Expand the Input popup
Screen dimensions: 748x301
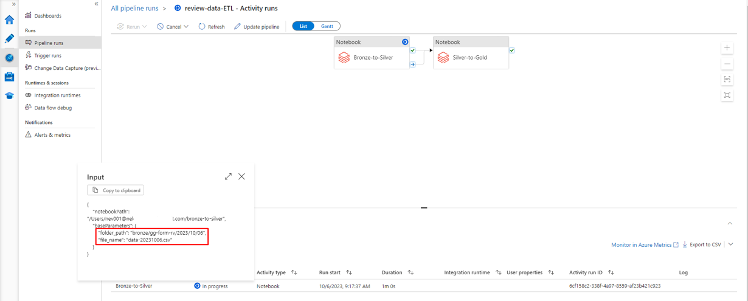[228, 176]
